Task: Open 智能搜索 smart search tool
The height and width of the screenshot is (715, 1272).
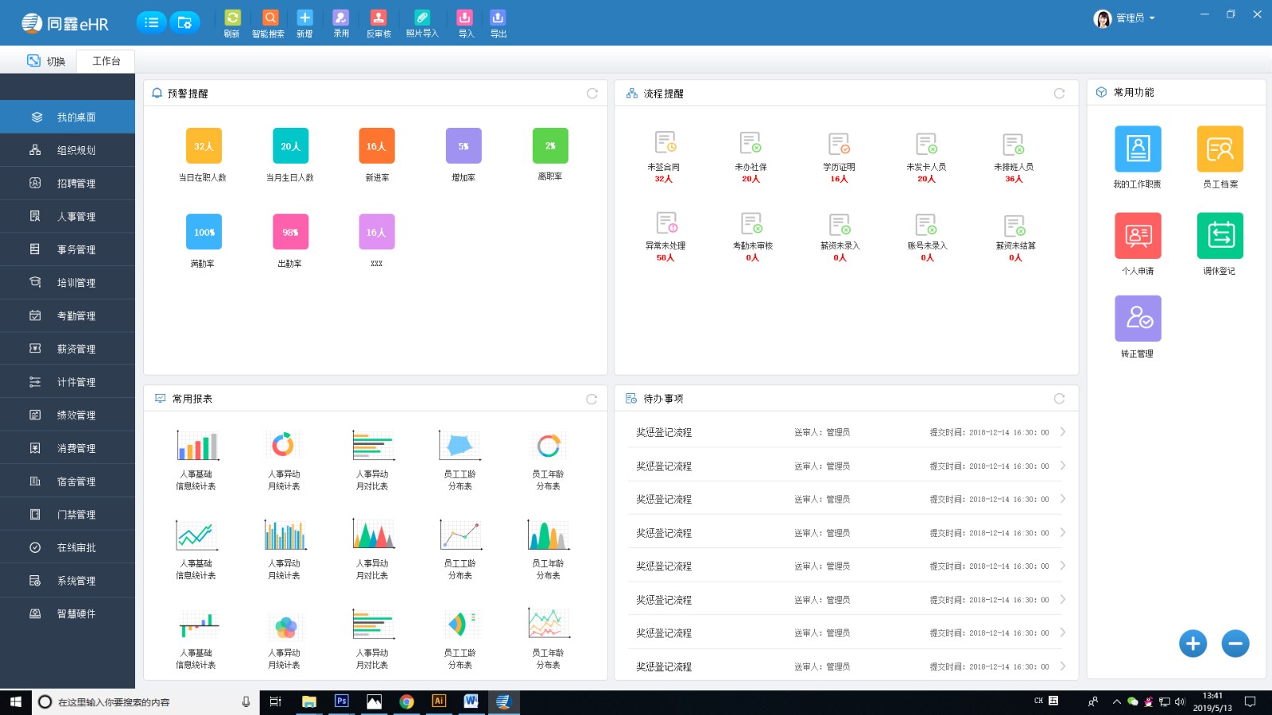Action: point(270,18)
